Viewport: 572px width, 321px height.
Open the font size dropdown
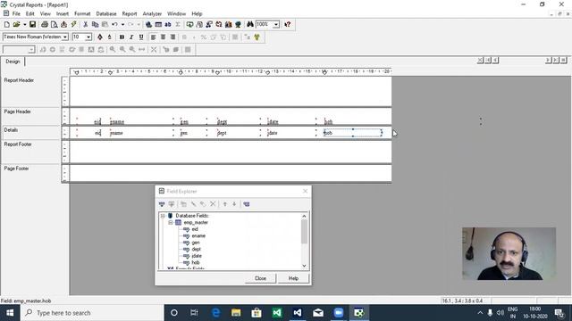coord(88,37)
